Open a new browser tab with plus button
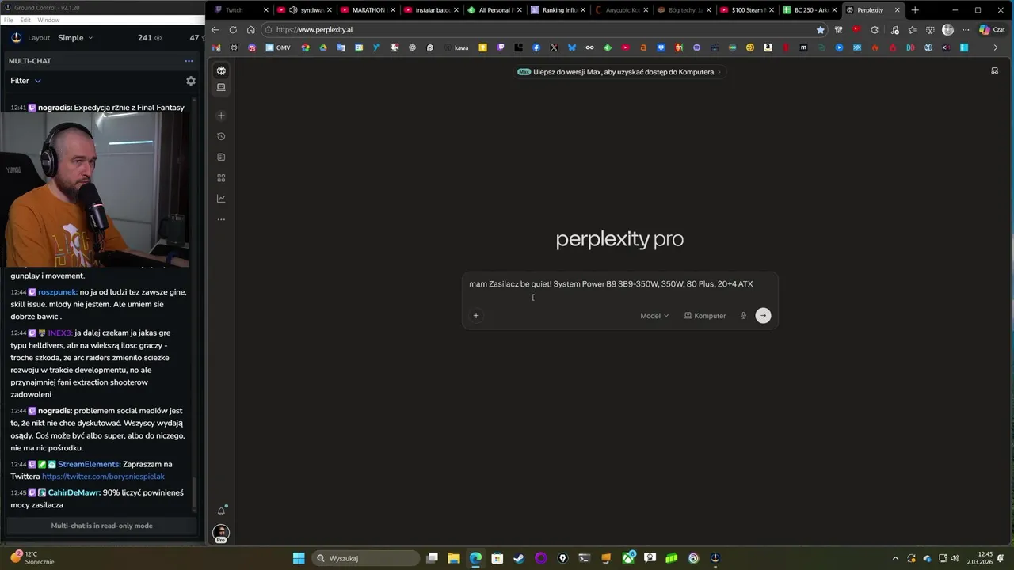Viewport: 1014px width, 570px height. coord(915,10)
